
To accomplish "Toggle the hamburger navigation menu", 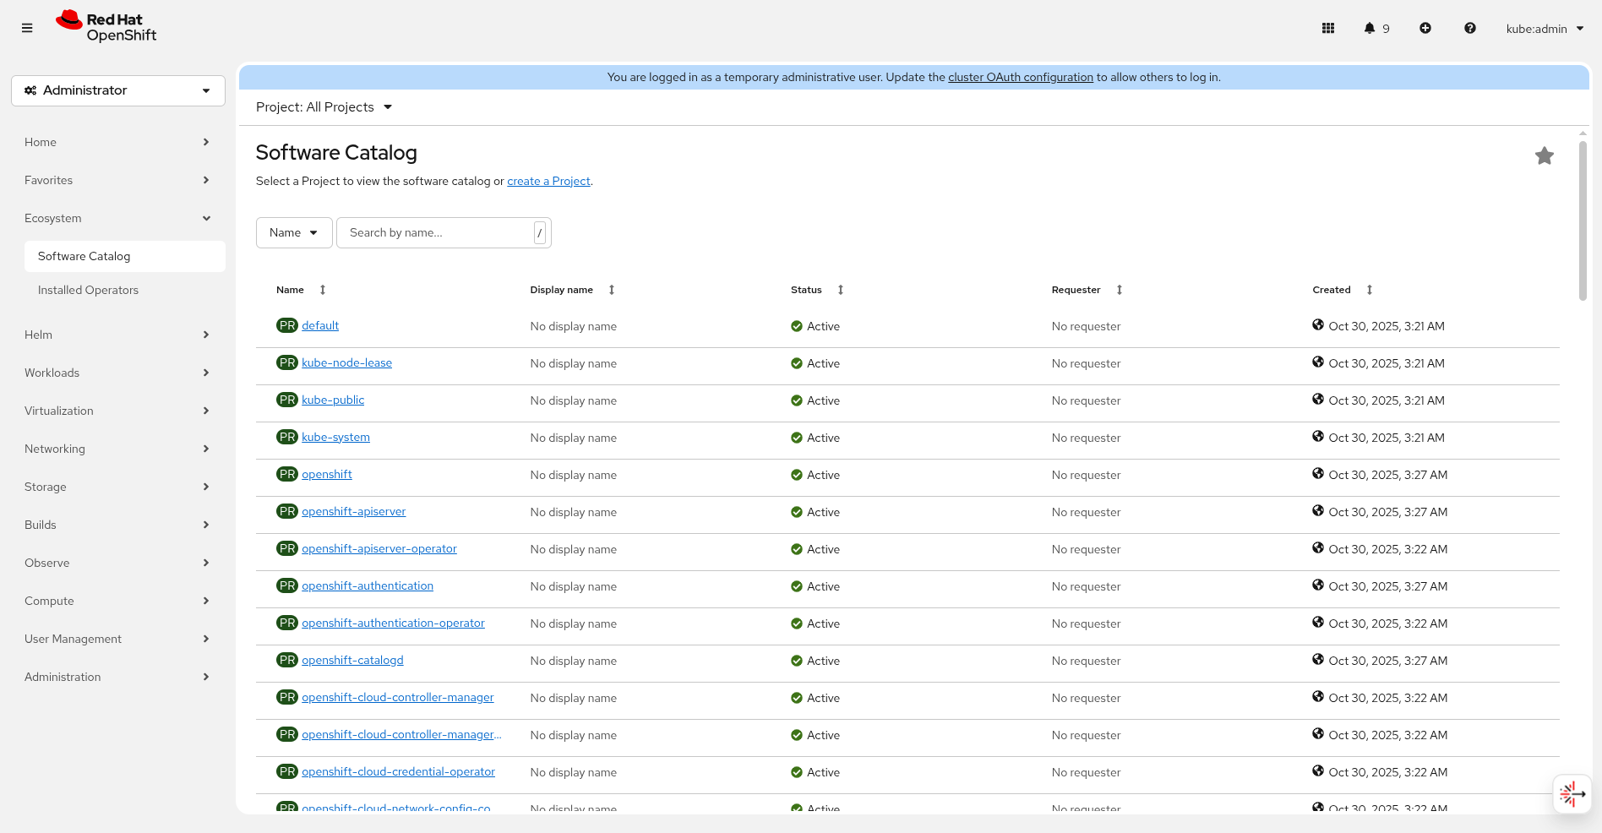I will (x=27, y=28).
